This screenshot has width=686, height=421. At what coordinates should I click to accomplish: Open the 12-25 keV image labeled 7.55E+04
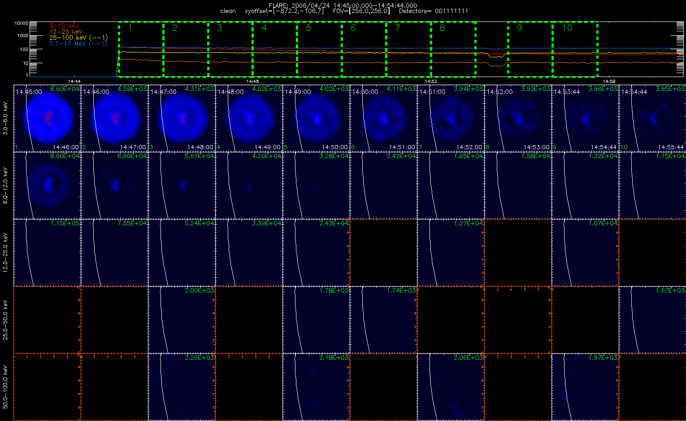(x=114, y=252)
